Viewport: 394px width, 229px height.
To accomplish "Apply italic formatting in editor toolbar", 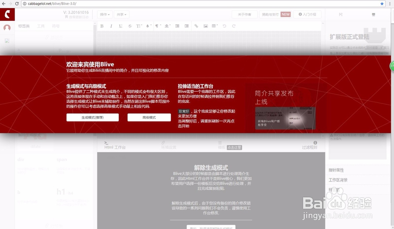I will pos(111,26).
